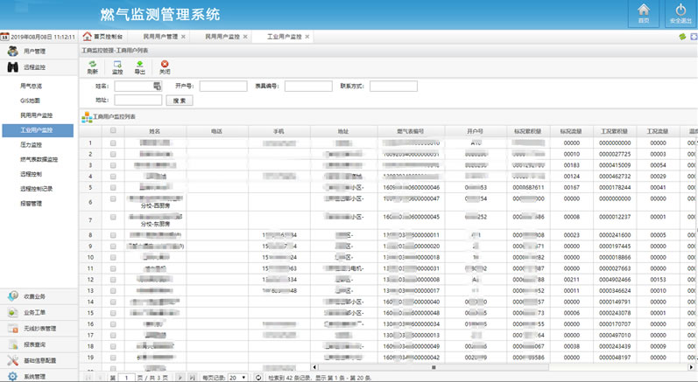Click the 刷新 refresh toolbar icon
698x382 pixels.
[93, 64]
